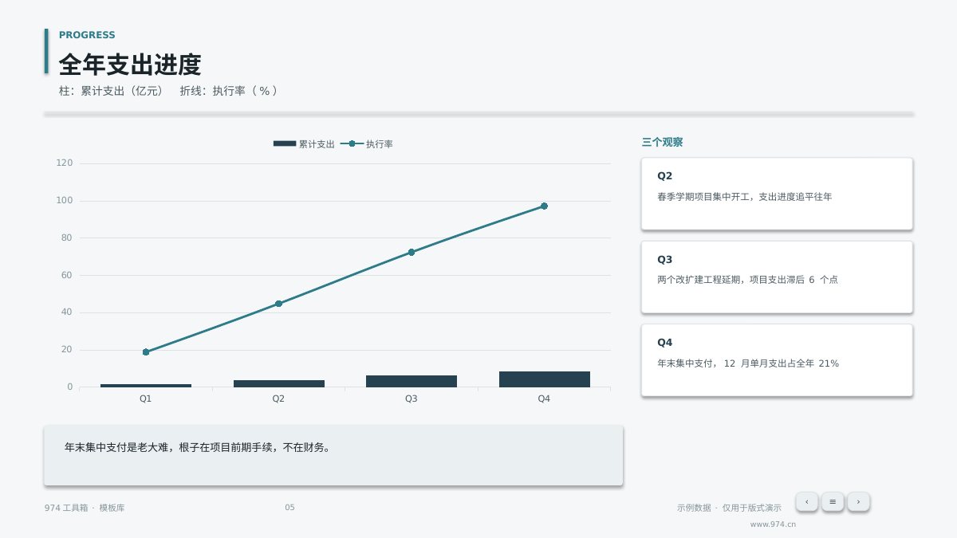Click the footer 974 工具箱 · 模板库
Screen dimensions: 957x538
point(85,508)
